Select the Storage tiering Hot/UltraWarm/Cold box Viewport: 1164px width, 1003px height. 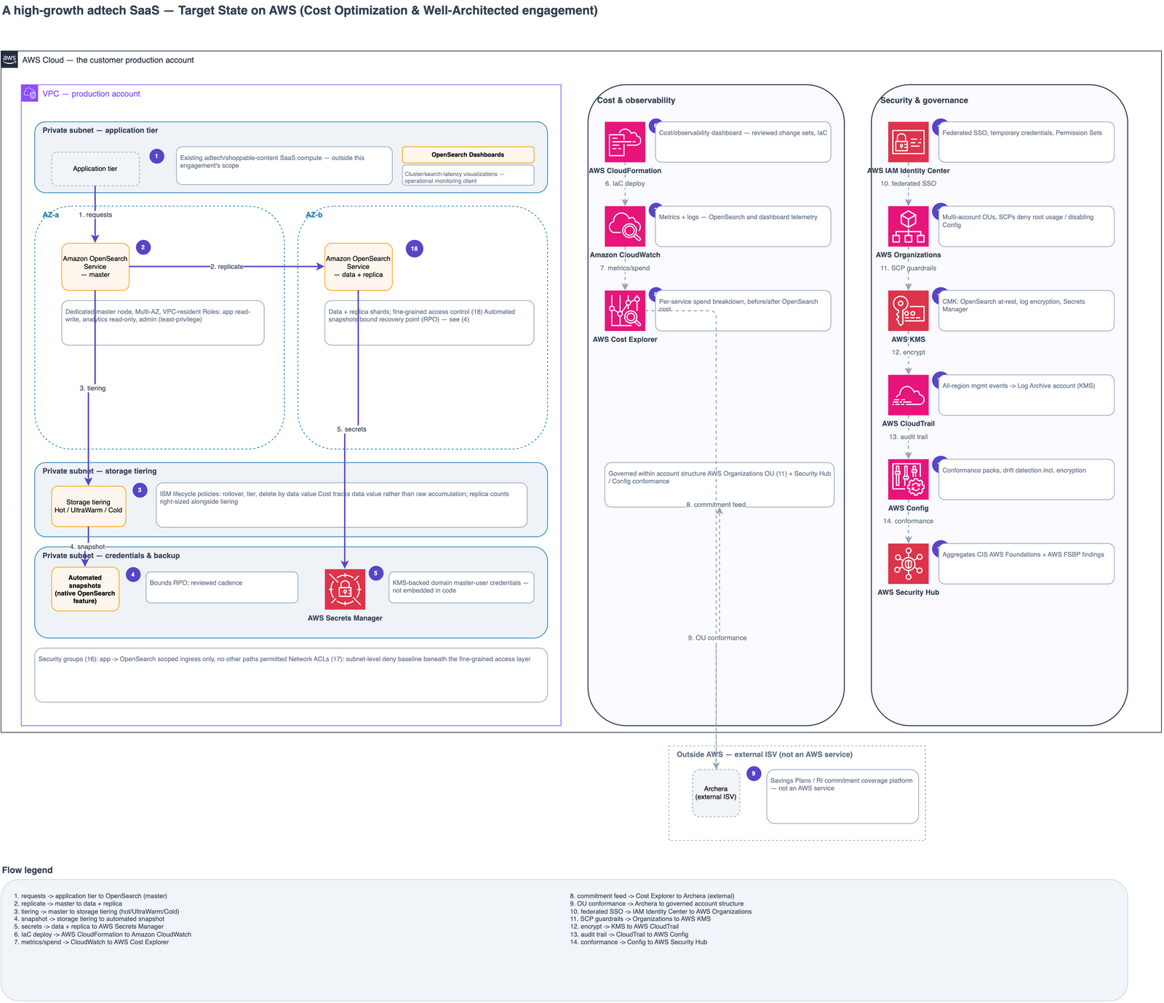tap(89, 506)
